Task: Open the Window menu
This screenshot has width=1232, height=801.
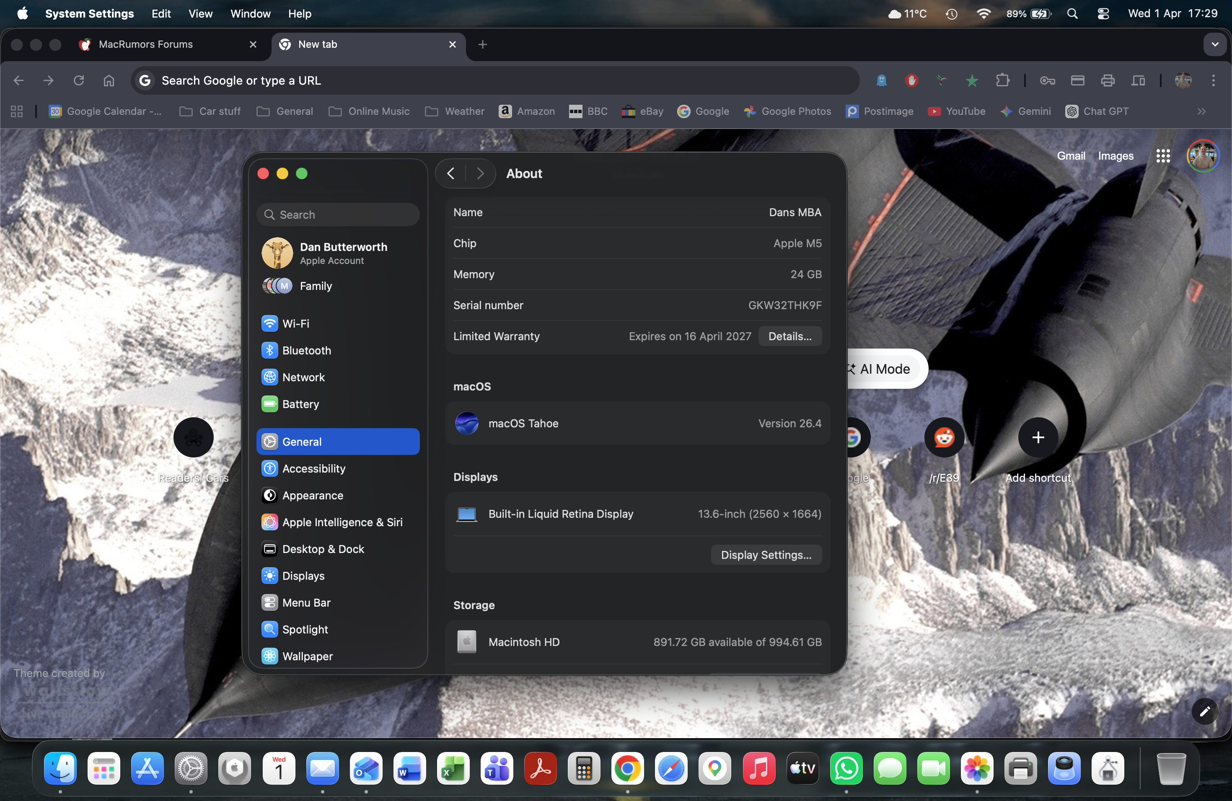Action: pos(251,14)
